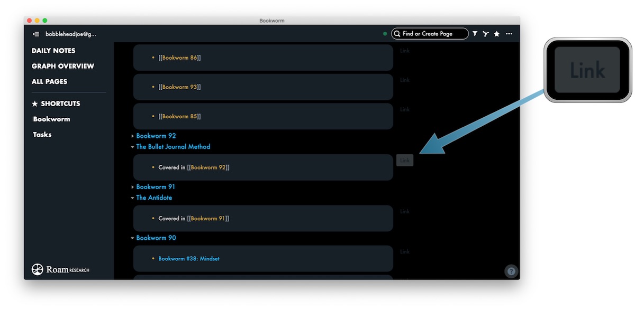The width and height of the screenshot is (635, 310).
Task: Open the Bookworm 92 page heading link
Action: coord(156,136)
